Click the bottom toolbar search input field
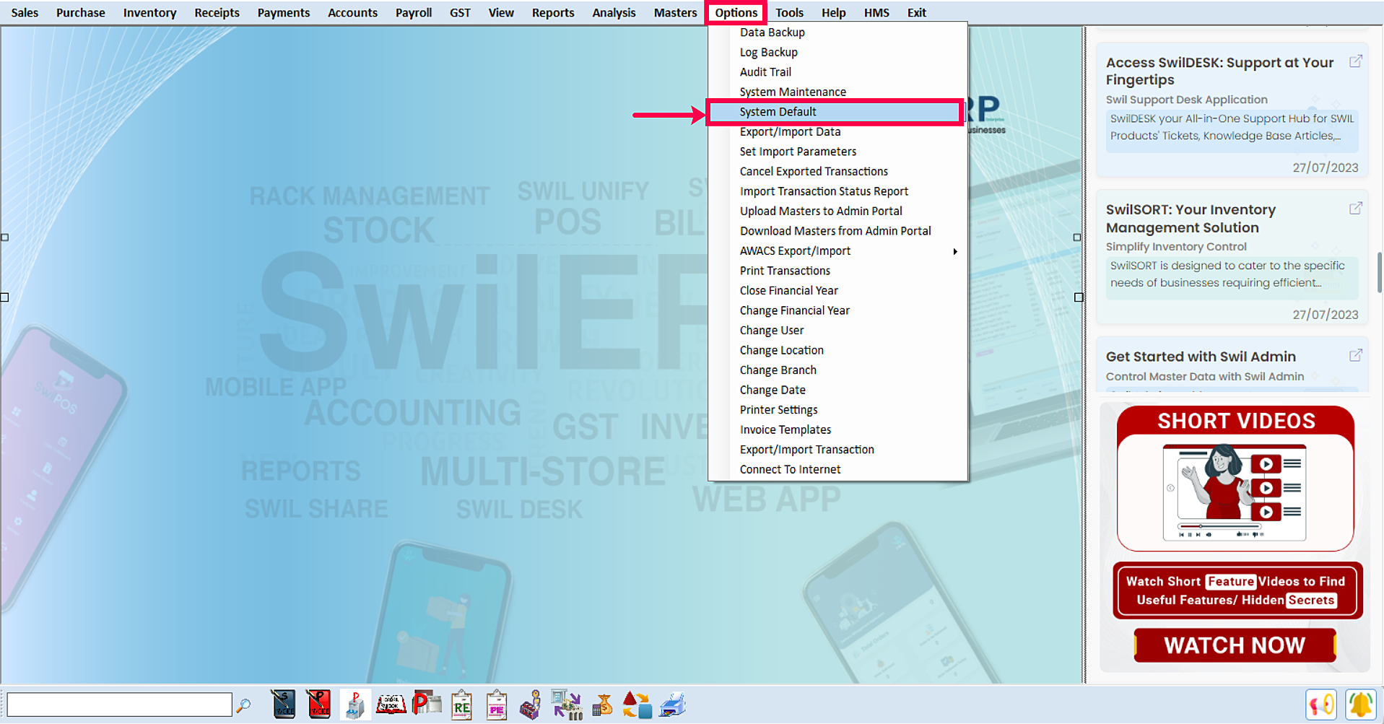 (x=119, y=705)
